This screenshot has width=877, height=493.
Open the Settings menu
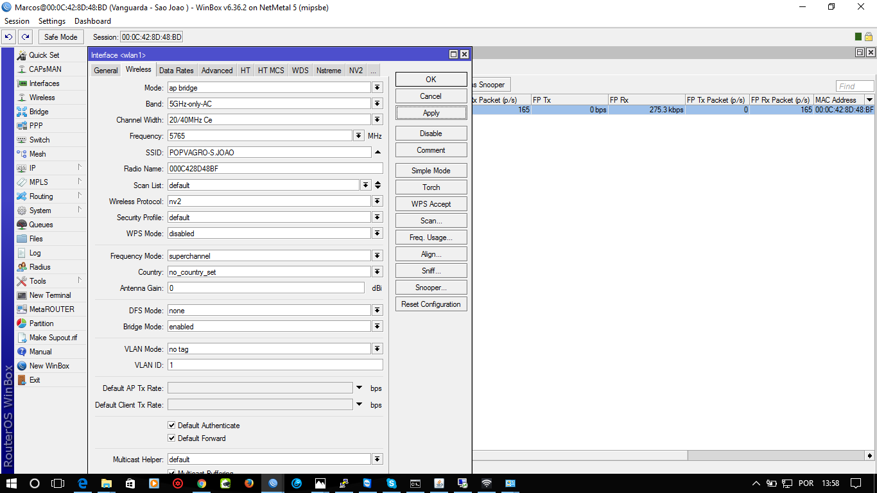coord(52,21)
